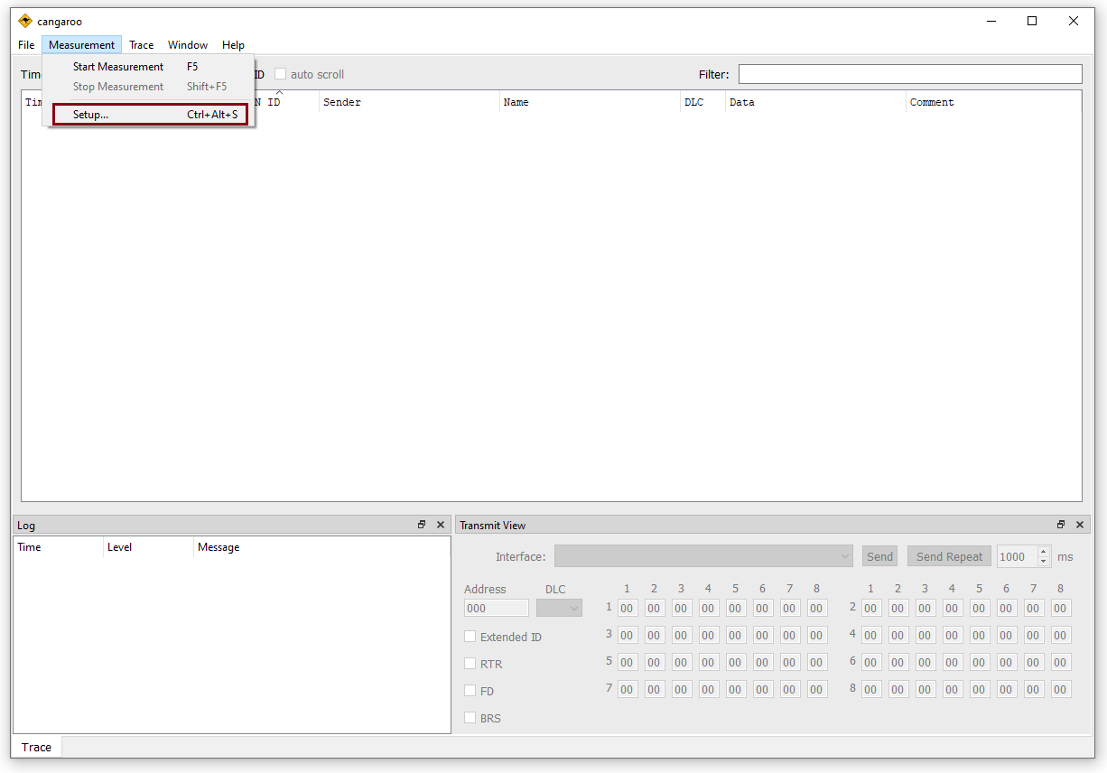Click the Name column header
This screenshot has width=1107, height=773.
point(590,102)
